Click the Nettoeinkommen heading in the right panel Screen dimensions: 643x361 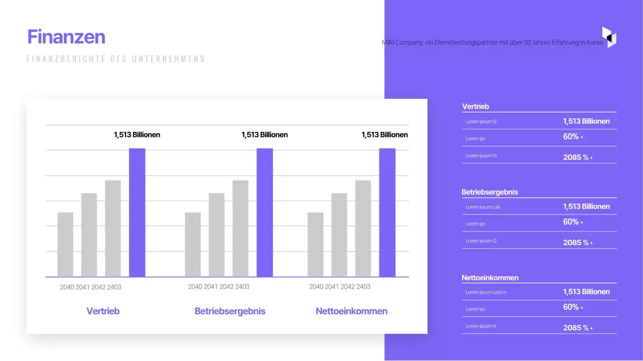(x=490, y=277)
